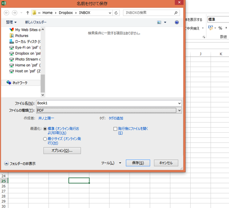Click the Excel icon in the title bar
This screenshot has height=208, width=229.
pos(4,3)
